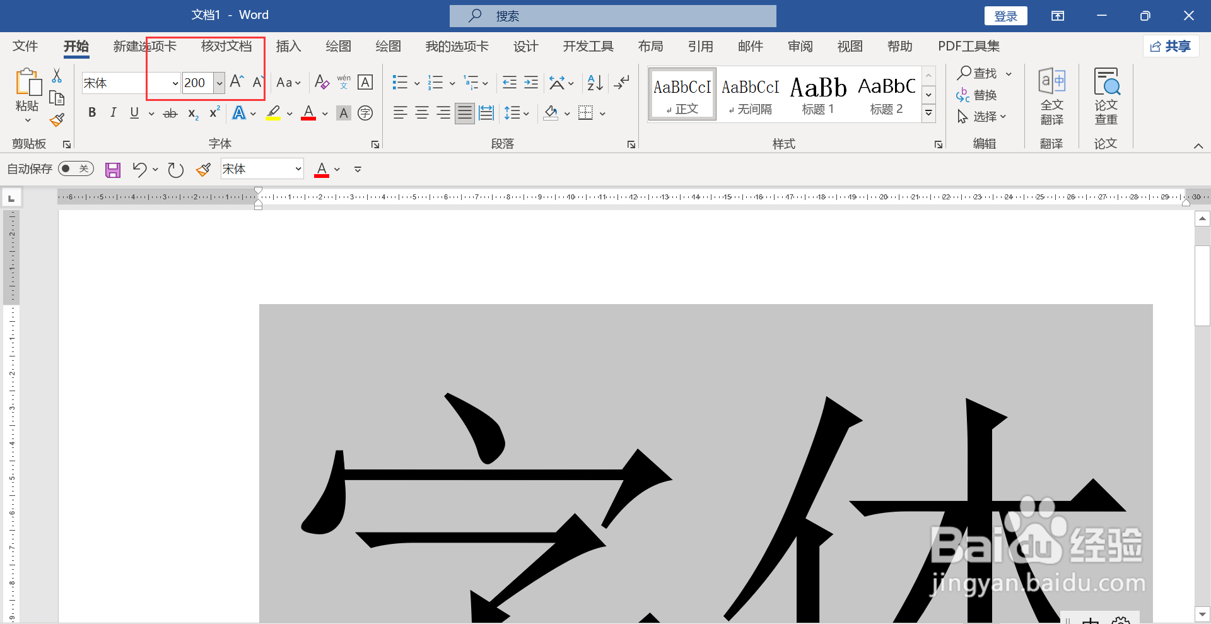
Task: Open the full text translation tool
Action: [x=1052, y=97]
